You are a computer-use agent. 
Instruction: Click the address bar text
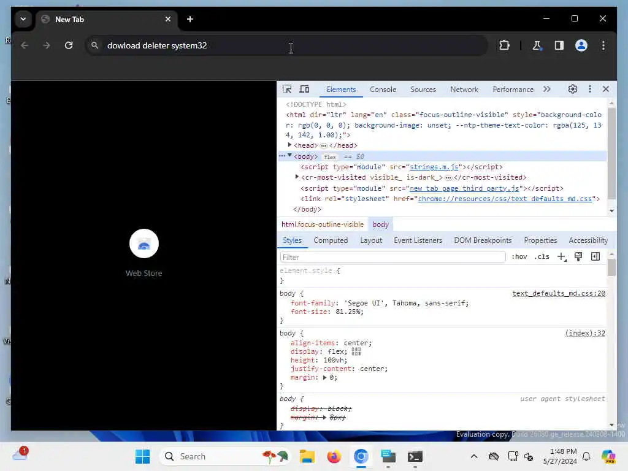tap(157, 45)
